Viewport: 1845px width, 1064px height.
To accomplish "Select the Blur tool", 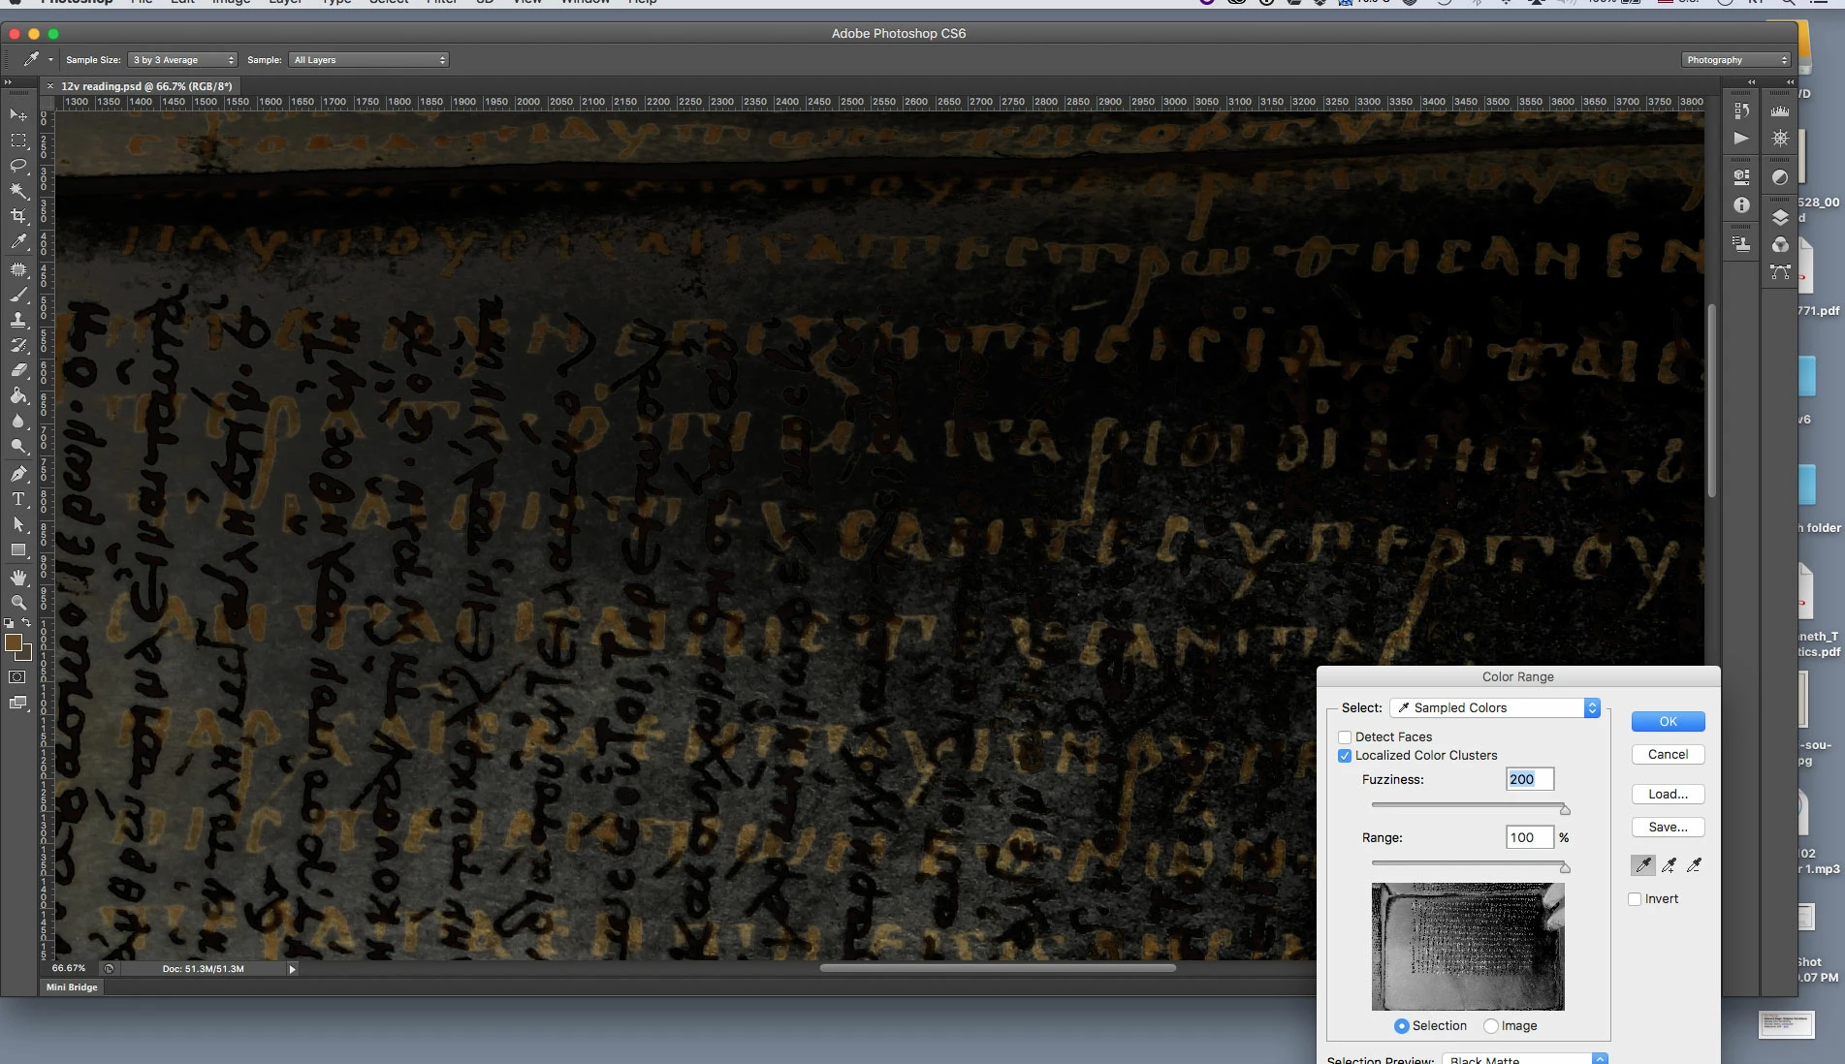I will (x=17, y=421).
